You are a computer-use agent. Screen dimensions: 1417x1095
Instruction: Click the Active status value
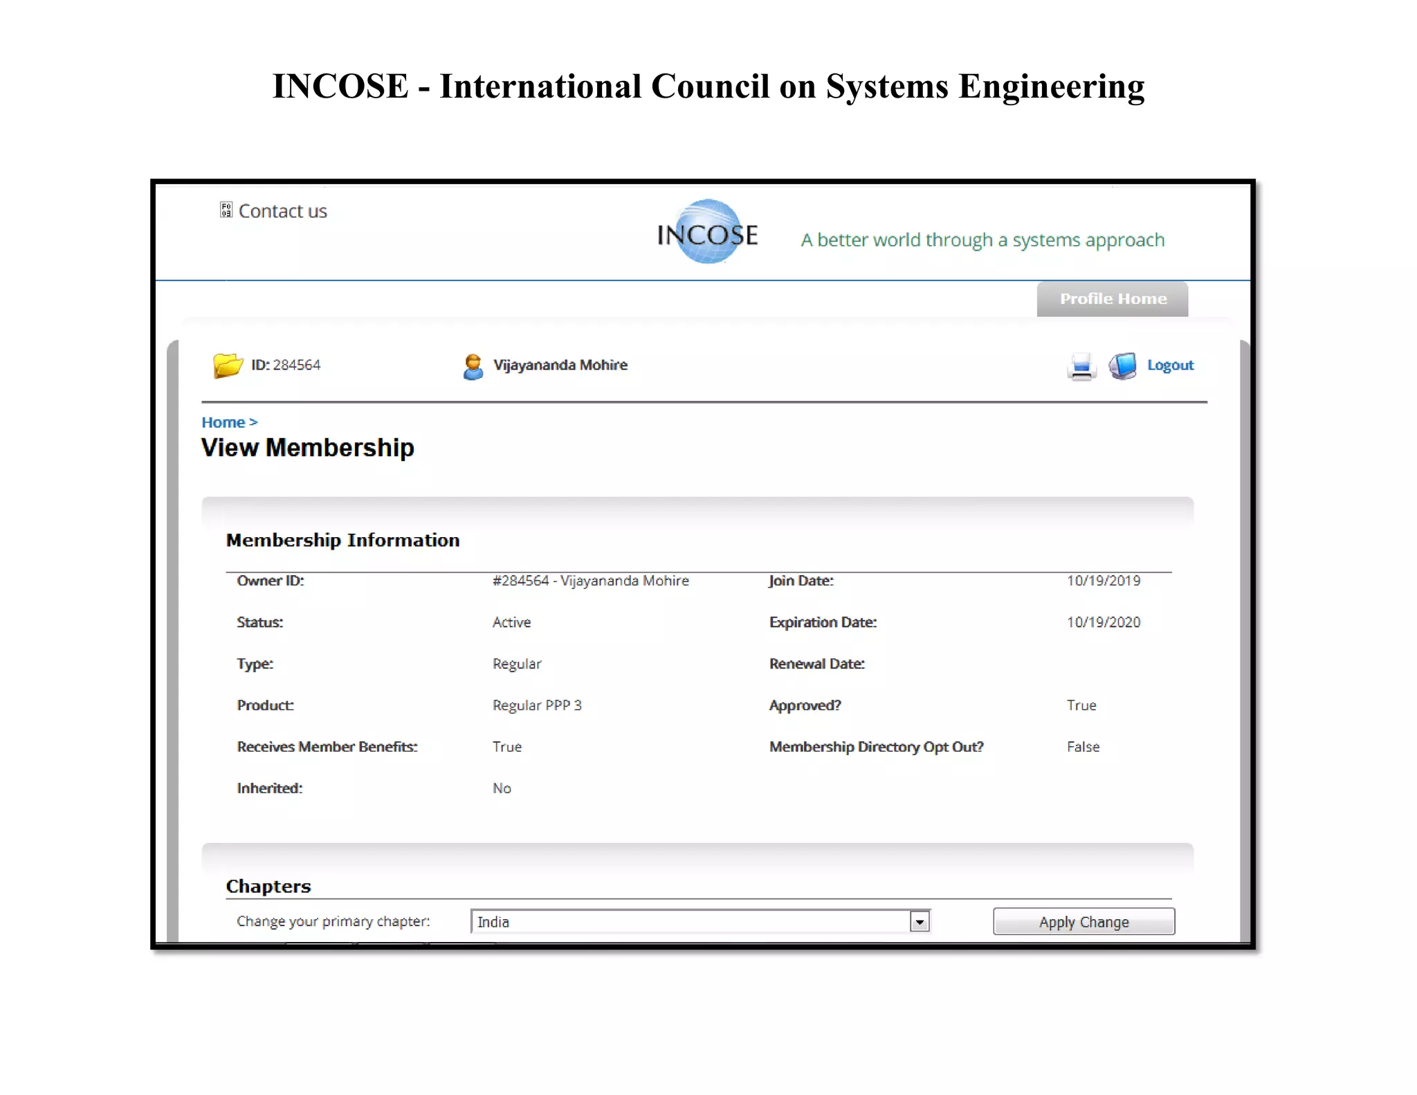point(511,622)
